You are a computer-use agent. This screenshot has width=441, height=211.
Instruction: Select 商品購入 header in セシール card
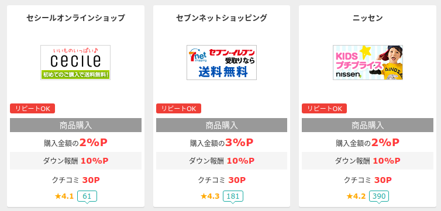pyautogui.click(x=75, y=125)
